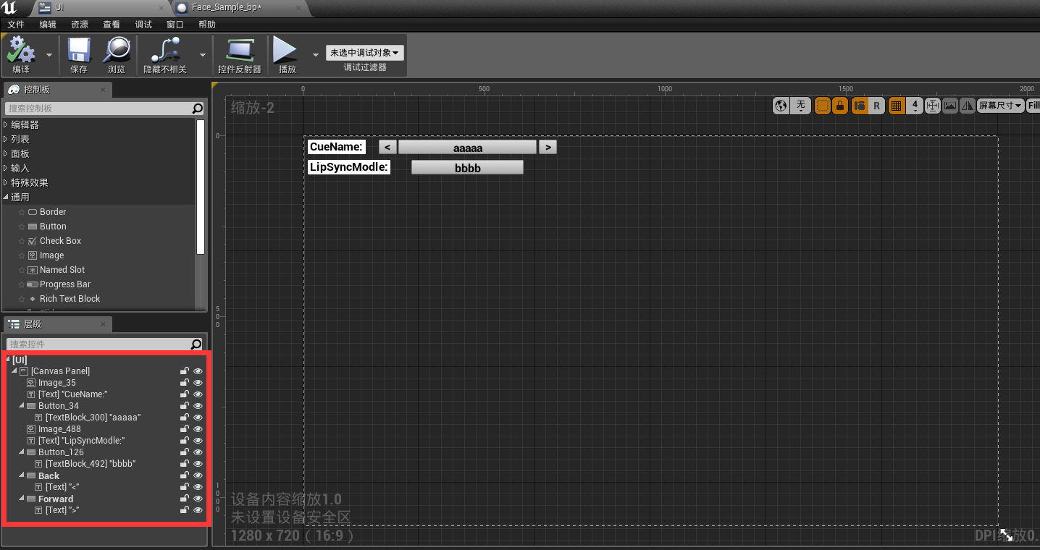Collapse the Button_126 tree node

tap(22, 452)
